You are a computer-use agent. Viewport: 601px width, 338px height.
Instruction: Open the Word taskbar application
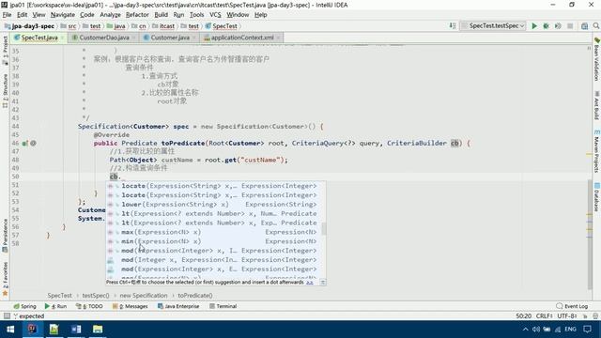[76, 330]
